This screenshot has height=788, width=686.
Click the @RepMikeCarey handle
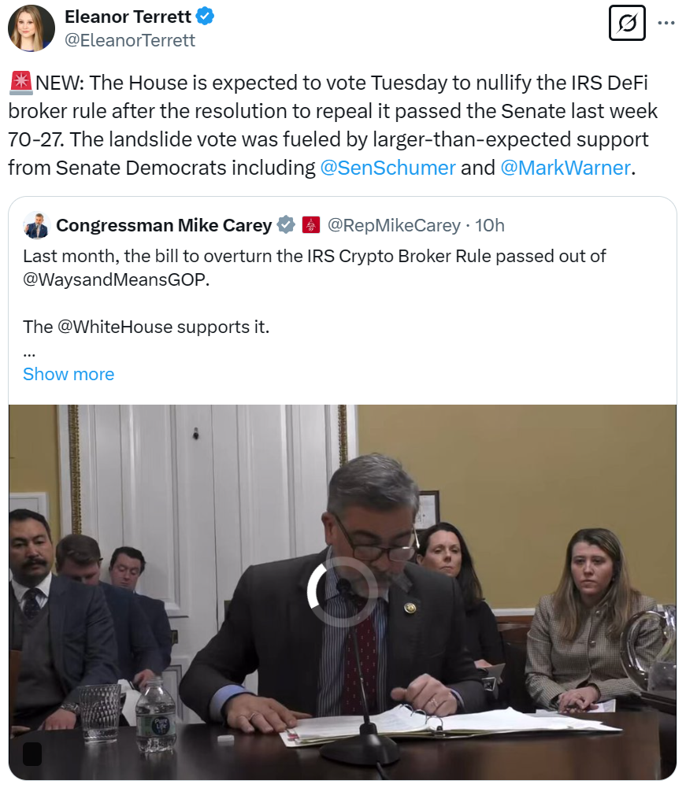pos(394,225)
